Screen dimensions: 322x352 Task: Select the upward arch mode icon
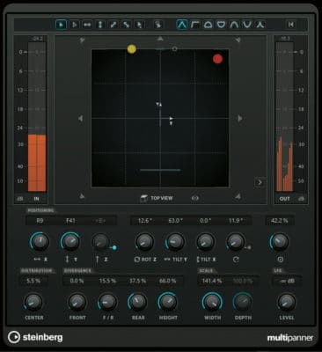[234, 25]
